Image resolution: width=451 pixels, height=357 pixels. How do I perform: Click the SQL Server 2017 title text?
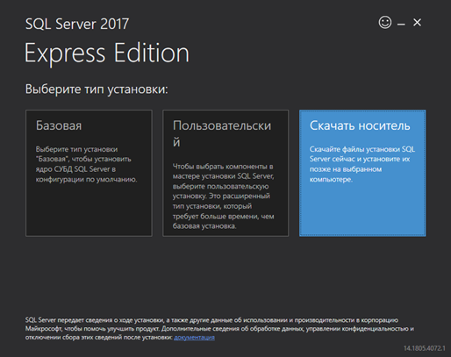click(x=77, y=24)
